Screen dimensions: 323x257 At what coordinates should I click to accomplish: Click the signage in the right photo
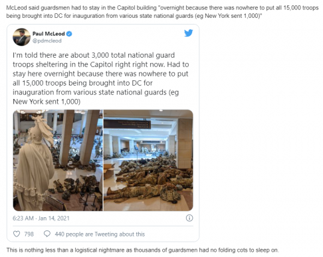pos(128,124)
